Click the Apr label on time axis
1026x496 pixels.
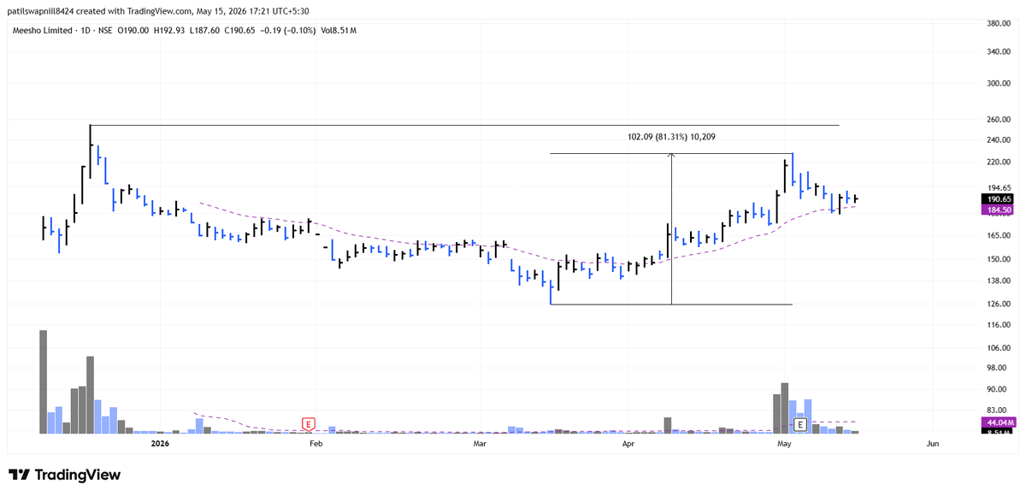(628, 444)
